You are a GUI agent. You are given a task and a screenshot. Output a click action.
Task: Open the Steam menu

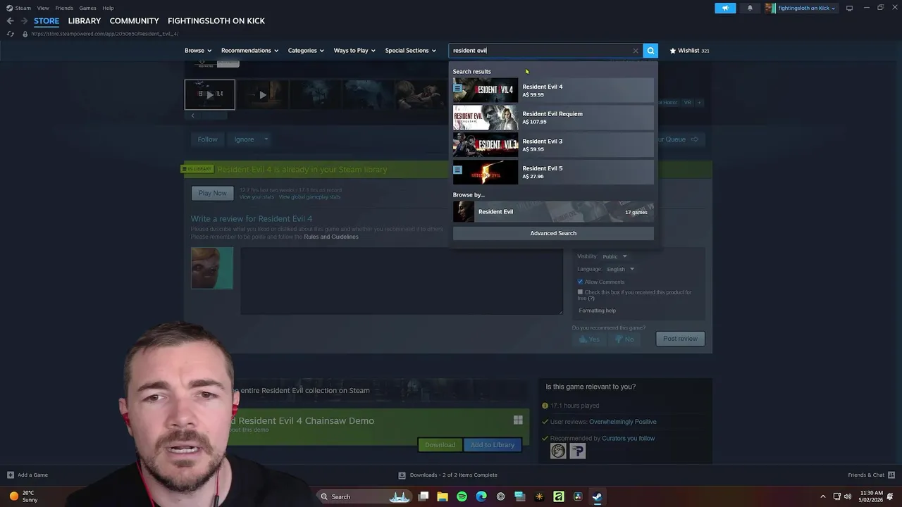coord(23,8)
